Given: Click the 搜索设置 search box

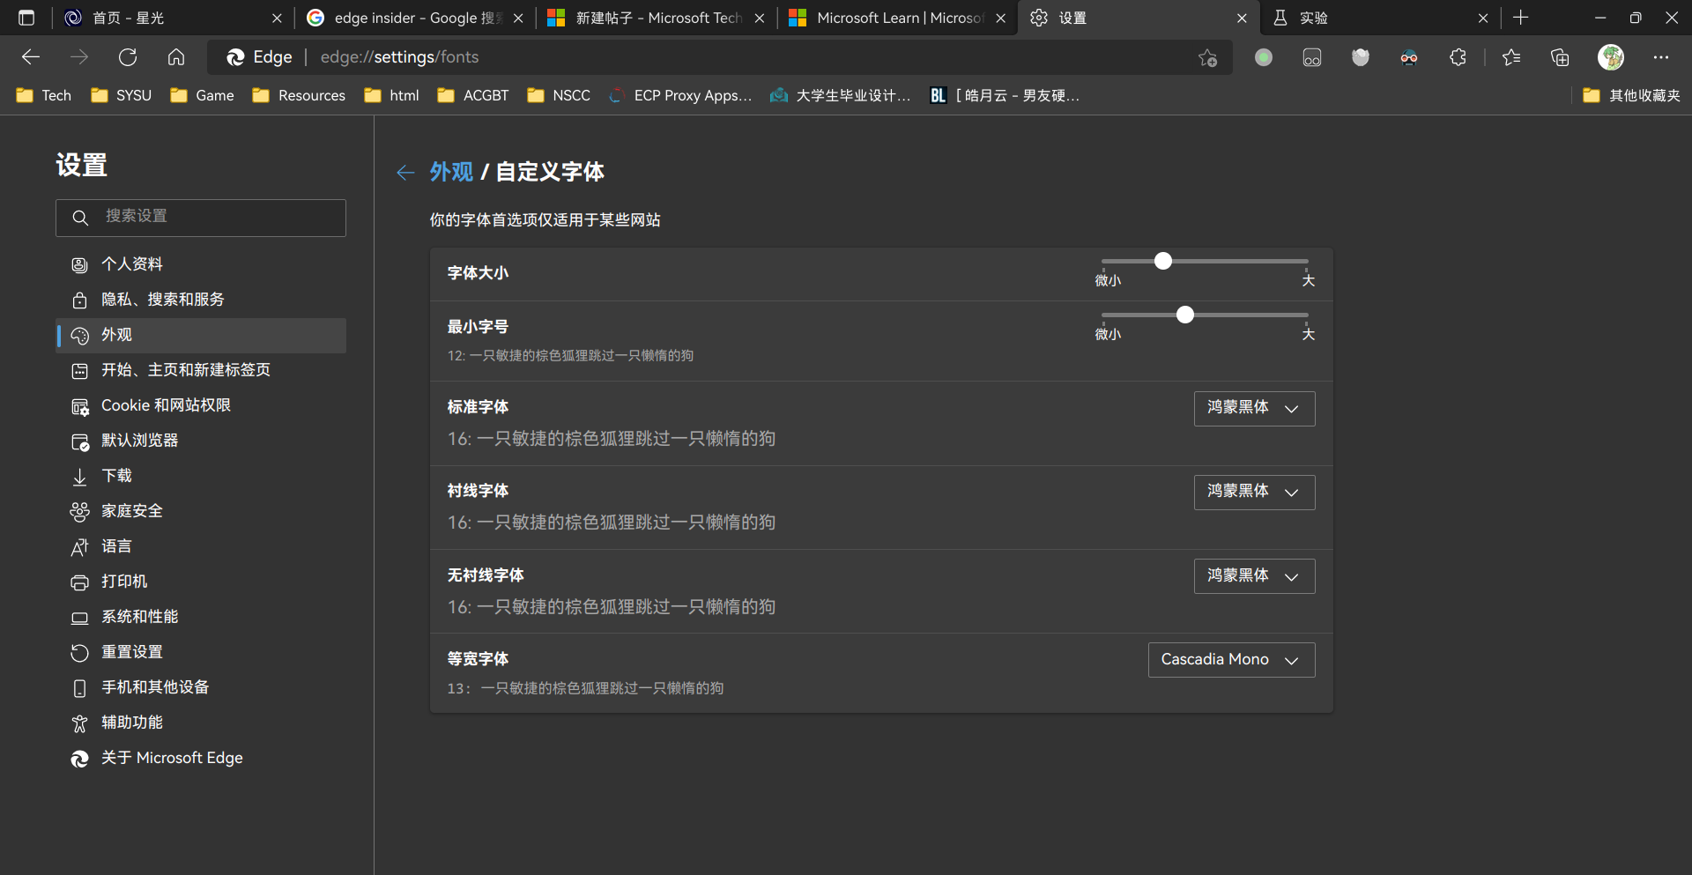Looking at the screenshot, I should point(200,217).
